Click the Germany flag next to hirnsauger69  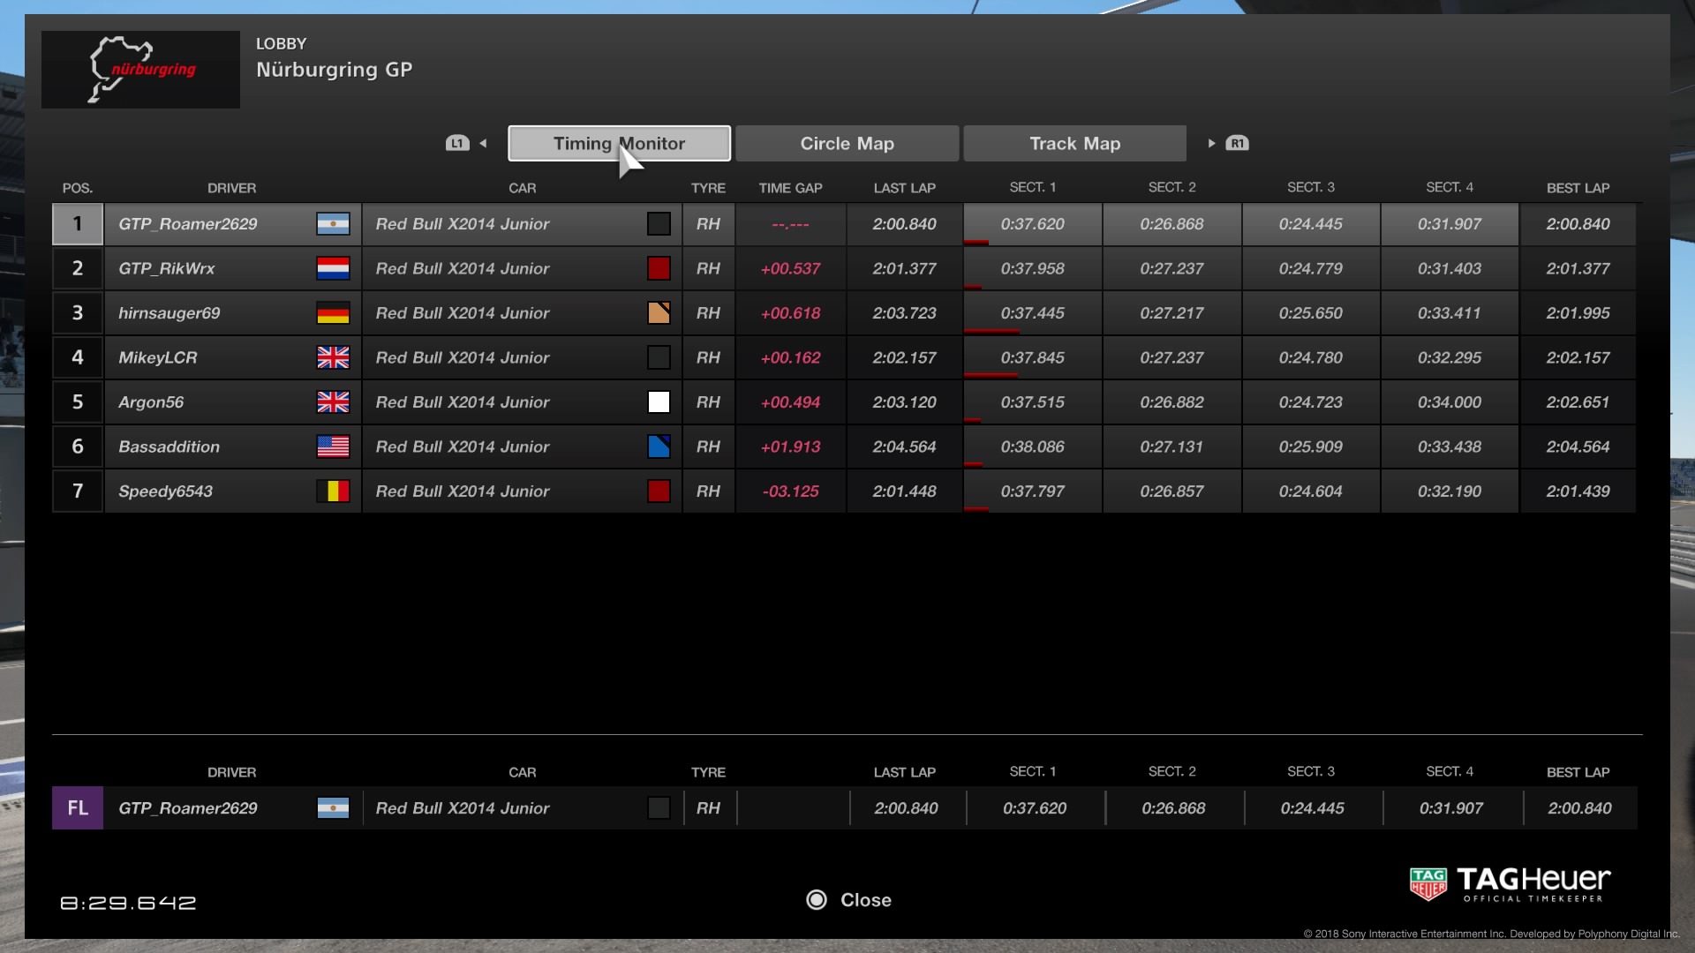pos(333,313)
